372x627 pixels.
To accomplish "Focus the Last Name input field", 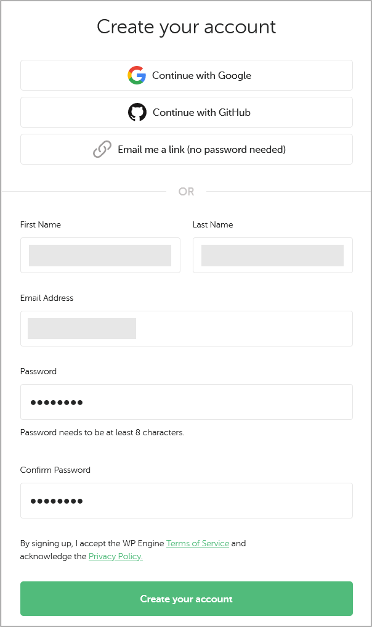I will pyautogui.click(x=273, y=255).
